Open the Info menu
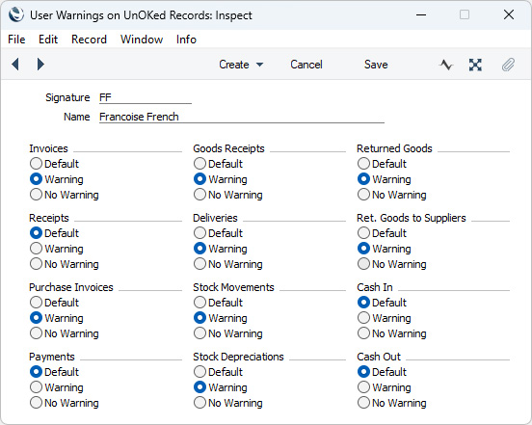Image resolution: width=532 pixels, height=425 pixels. [186, 40]
